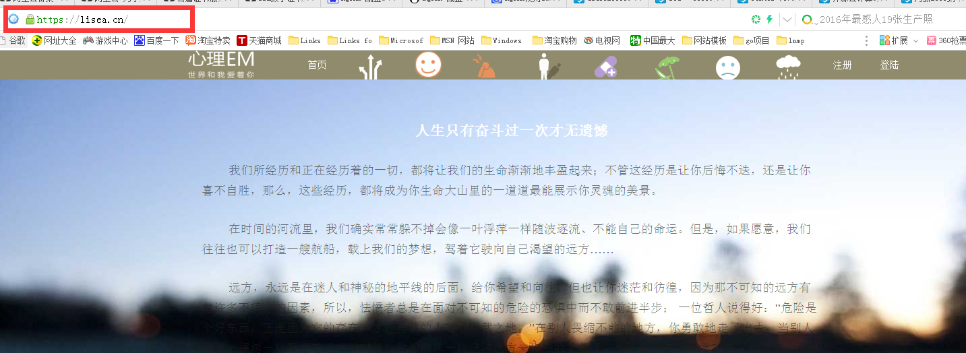
Task: Open the 扩展 extensions menu
Action: point(899,40)
